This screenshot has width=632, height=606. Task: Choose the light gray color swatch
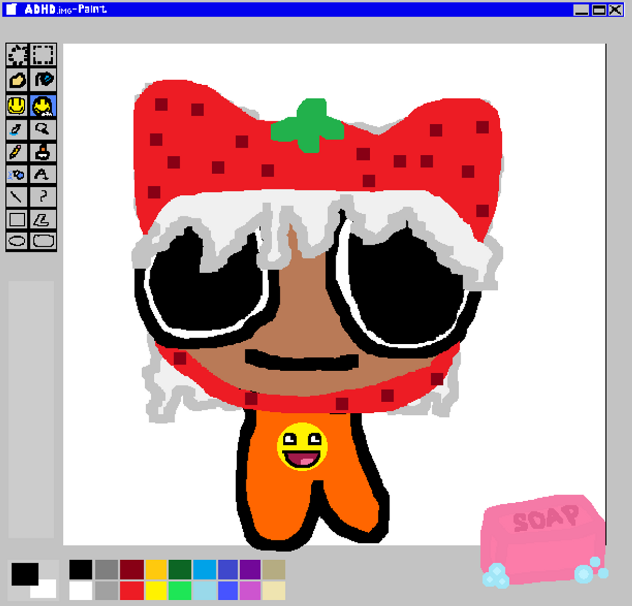coord(106,590)
